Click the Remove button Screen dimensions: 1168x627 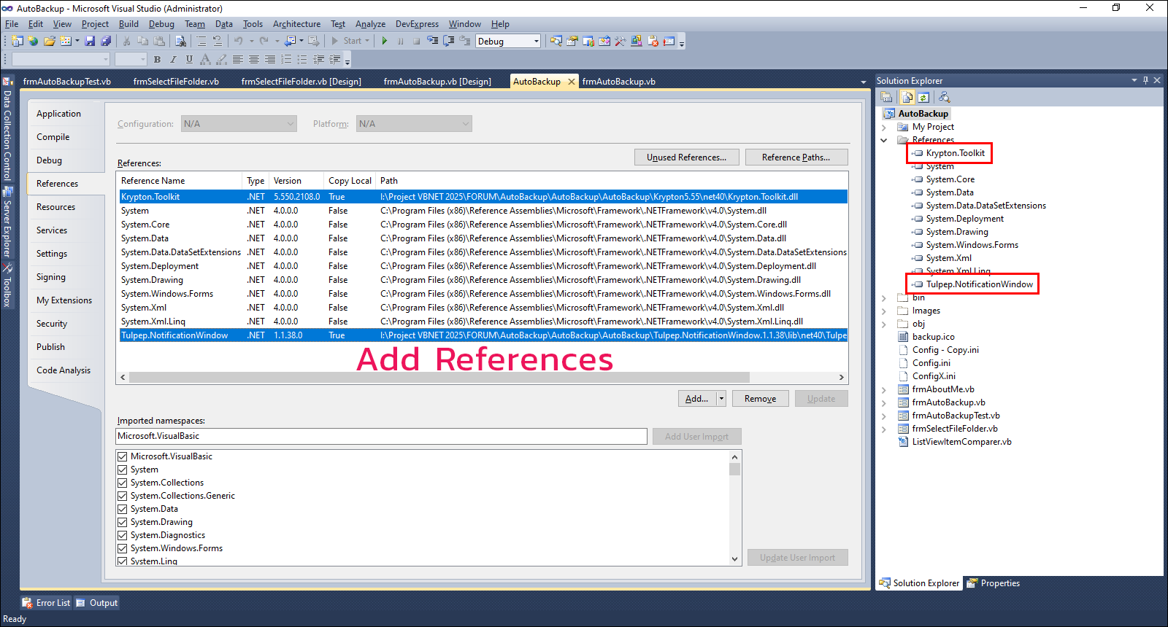click(760, 399)
